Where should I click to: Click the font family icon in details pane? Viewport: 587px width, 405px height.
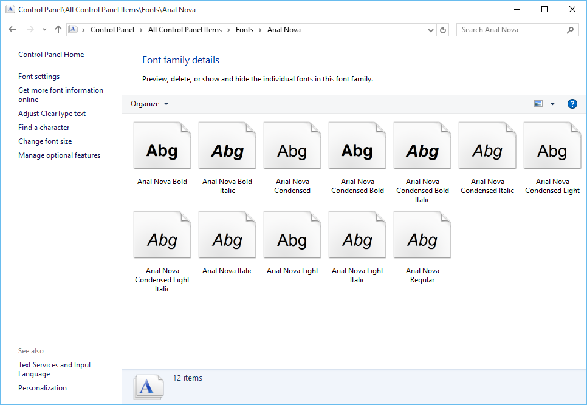point(149,387)
